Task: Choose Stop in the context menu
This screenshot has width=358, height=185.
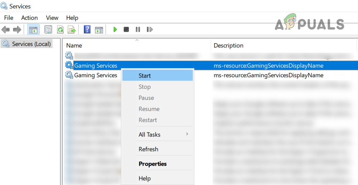Action: (158, 87)
